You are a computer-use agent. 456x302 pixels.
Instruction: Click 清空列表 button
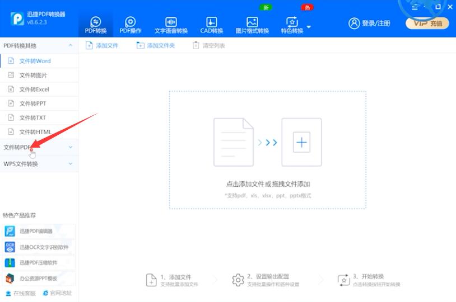[209, 45]
